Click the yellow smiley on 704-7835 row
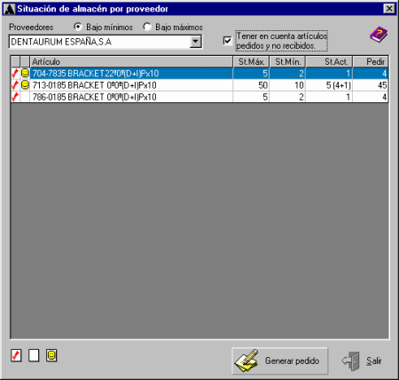This screenshot has height=380, width=399. tap(25, 73)
